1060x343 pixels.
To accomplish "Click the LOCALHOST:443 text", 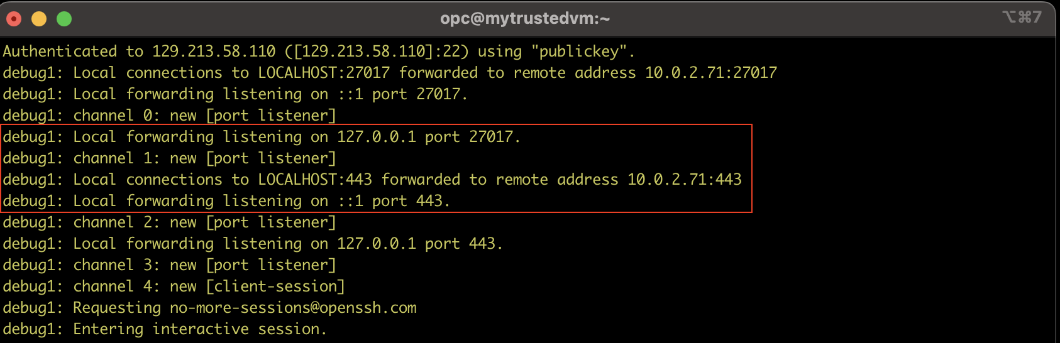I will 315,180.
